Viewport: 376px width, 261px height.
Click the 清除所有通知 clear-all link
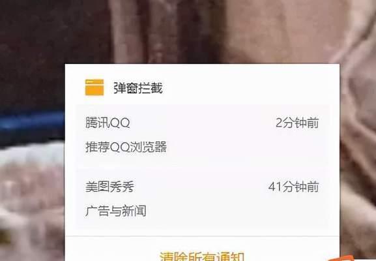(x=202, y=256)
